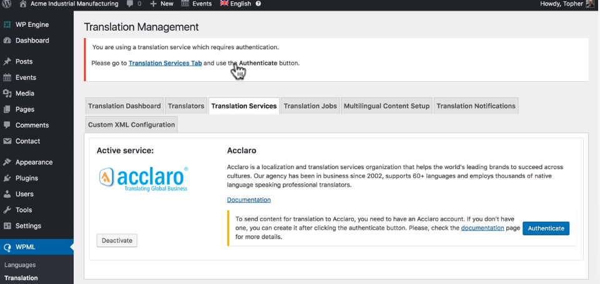Open Media library menu item
This screenshot has width=600, height=284.
click(x=25, y=94)
